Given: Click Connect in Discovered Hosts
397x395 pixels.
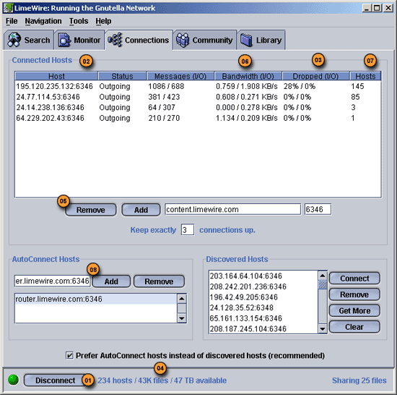Looking at the screenshot, I should click(354, 279).
